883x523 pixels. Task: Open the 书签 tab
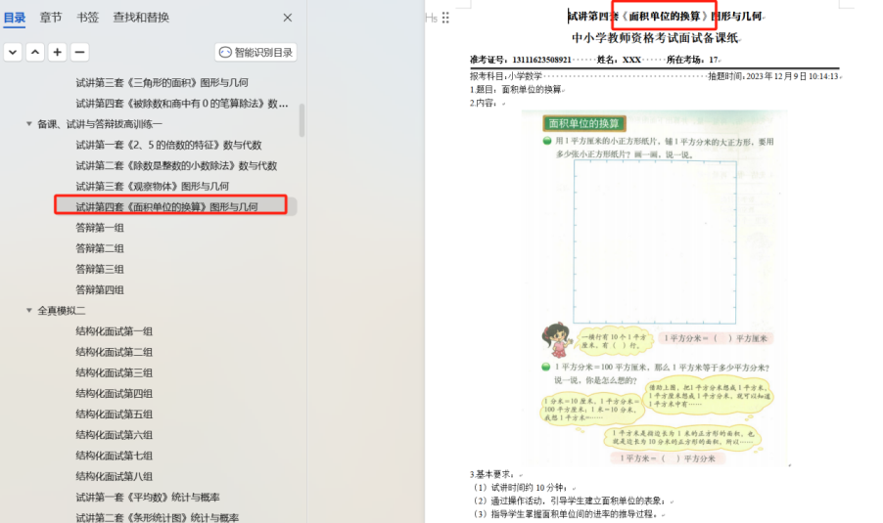[x=87, y=18]
